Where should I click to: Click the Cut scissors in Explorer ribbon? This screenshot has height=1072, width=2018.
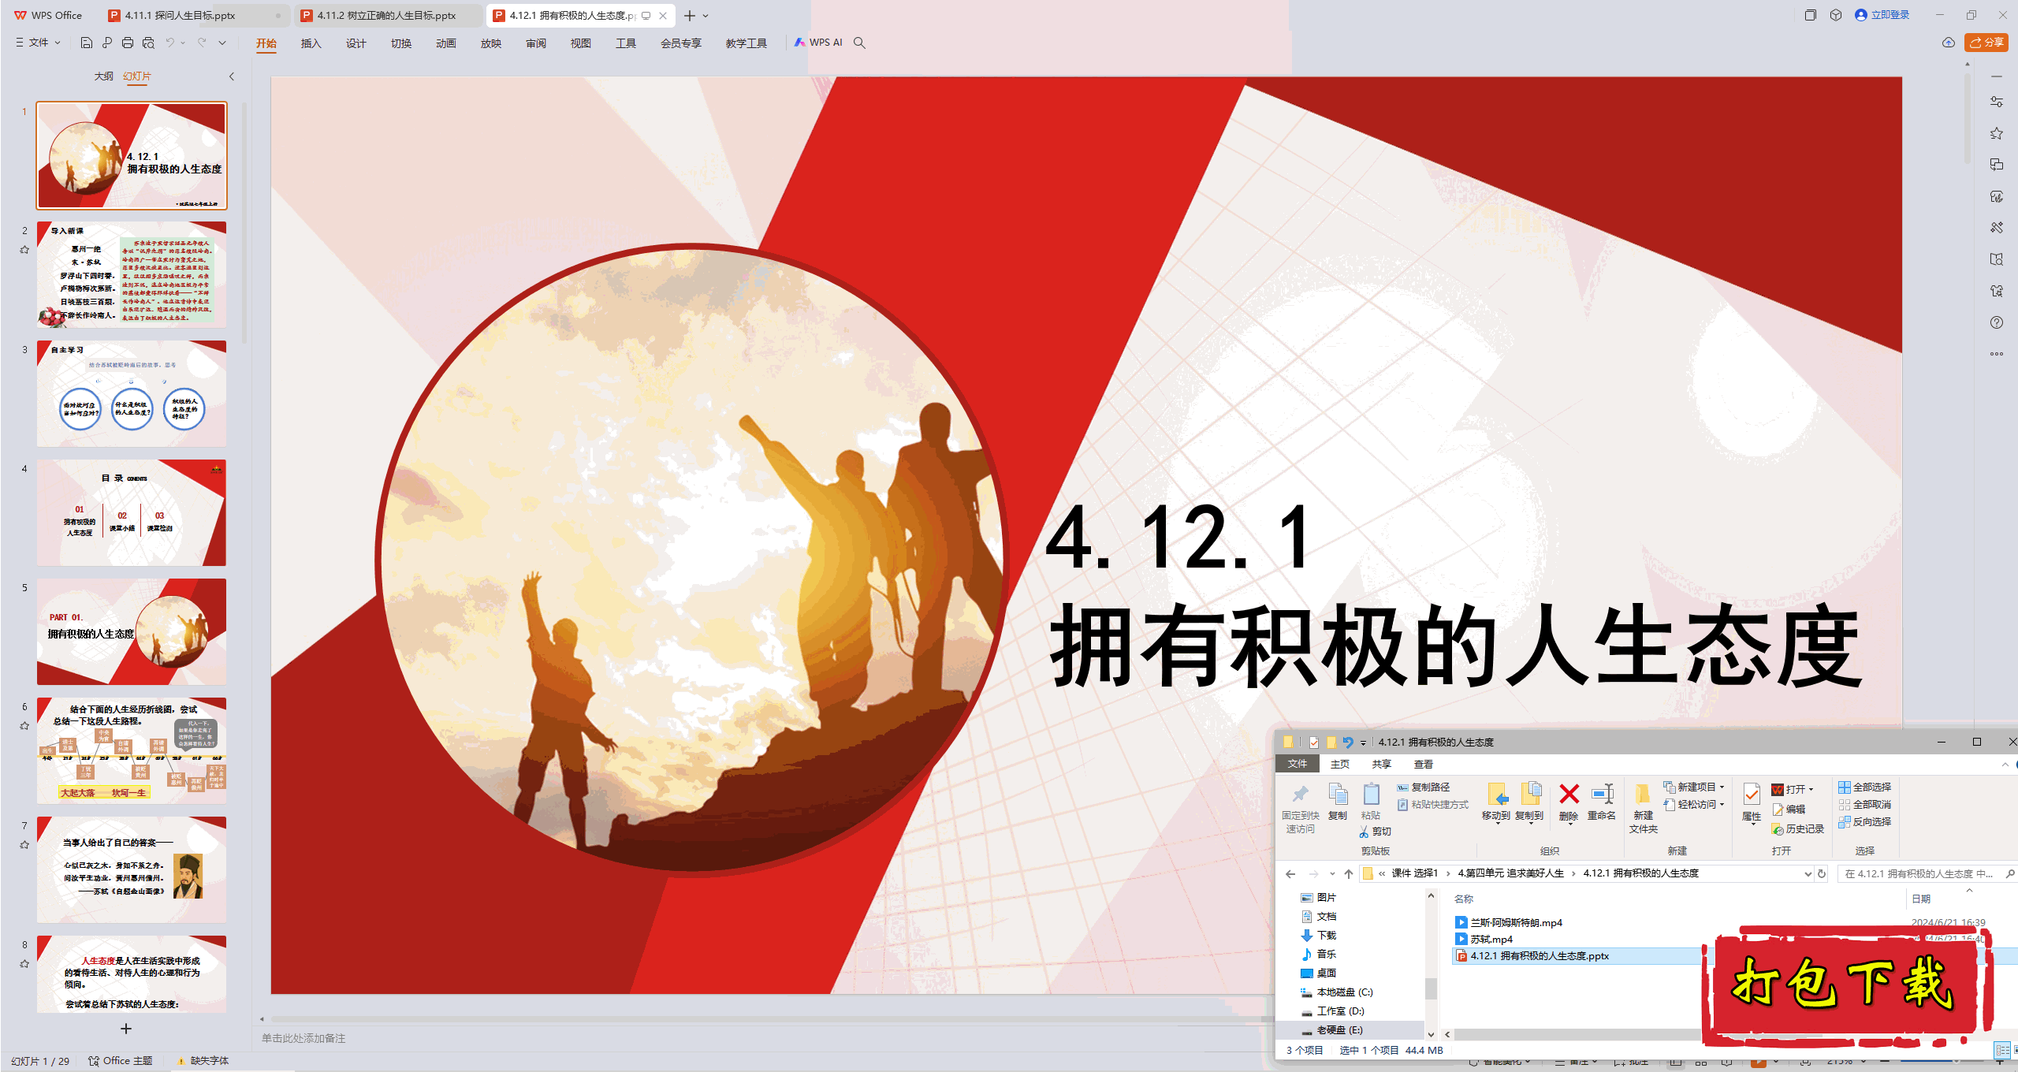pos(1364,832)
